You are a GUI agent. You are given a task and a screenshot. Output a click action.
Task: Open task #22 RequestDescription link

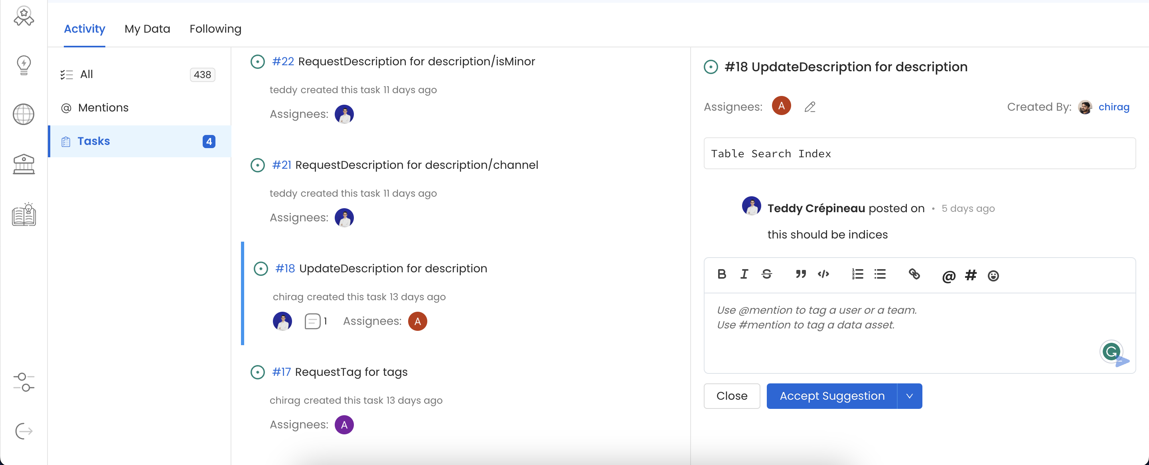[x=283, y=61]
